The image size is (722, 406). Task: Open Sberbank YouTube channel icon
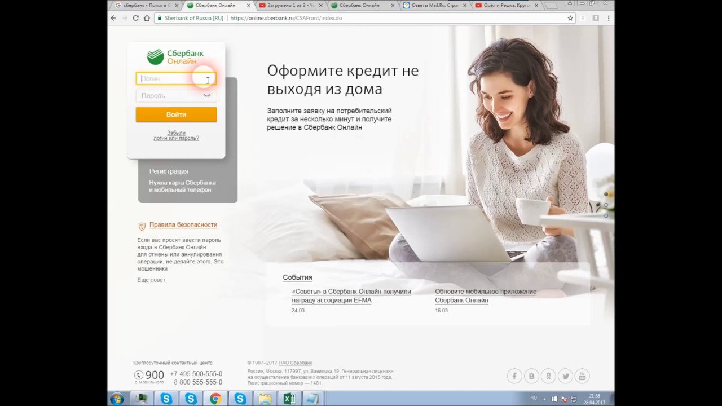(582, 376)
